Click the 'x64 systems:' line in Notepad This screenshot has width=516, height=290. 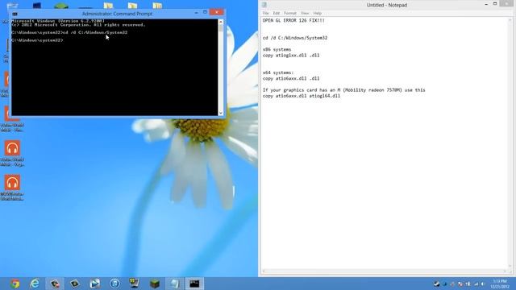pyautogui.click(x=278, y=72)
